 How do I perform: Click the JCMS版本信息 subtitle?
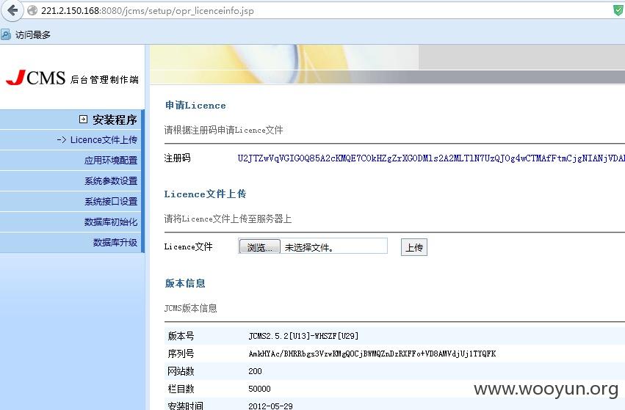pos(190,308)
